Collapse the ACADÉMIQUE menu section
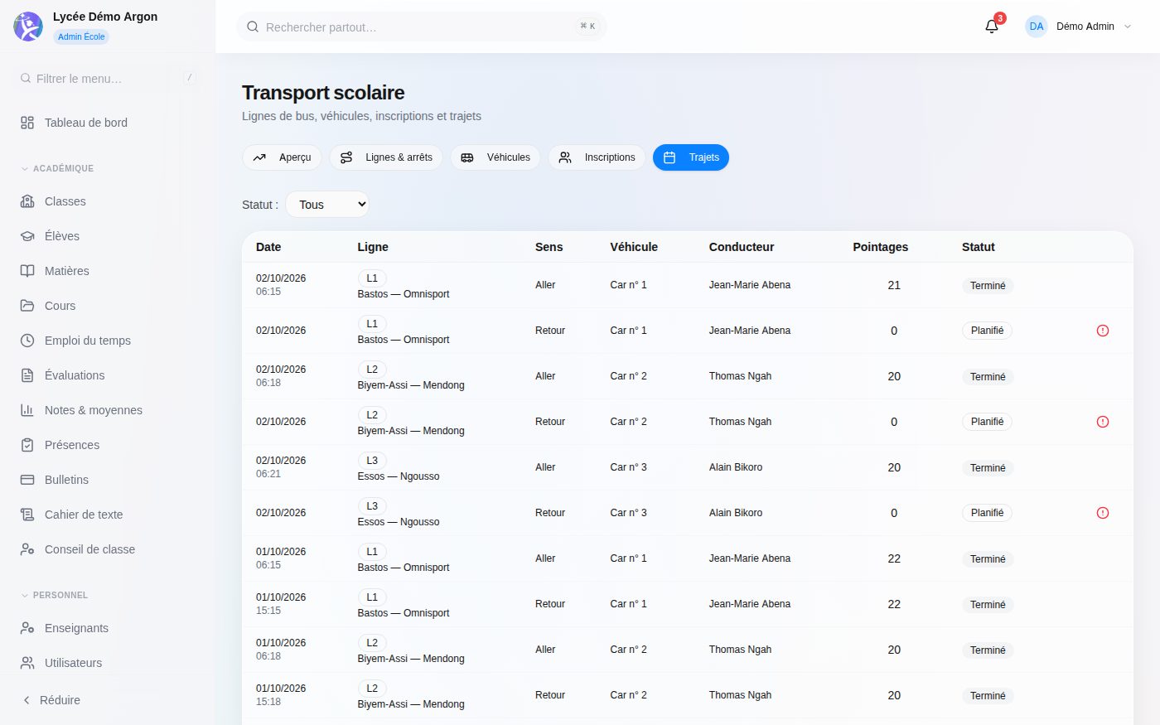Viewport: 1160px width, 725px height. pos(57,168)
